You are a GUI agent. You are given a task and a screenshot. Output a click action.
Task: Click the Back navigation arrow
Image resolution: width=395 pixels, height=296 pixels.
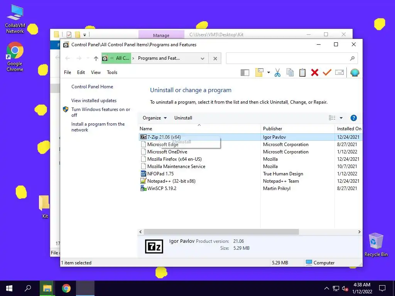(68, 59)
